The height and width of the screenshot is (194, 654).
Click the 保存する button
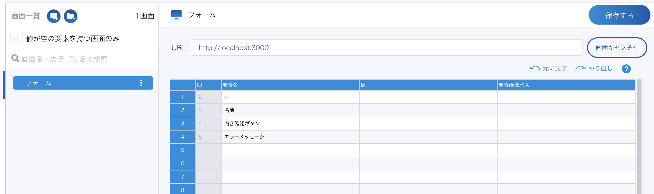coord(619,15)
